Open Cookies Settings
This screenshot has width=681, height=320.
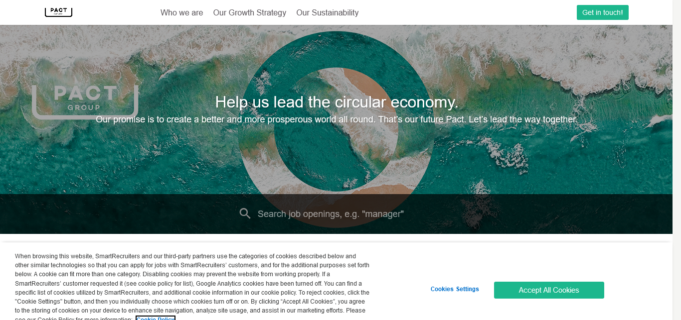point(455,289)
